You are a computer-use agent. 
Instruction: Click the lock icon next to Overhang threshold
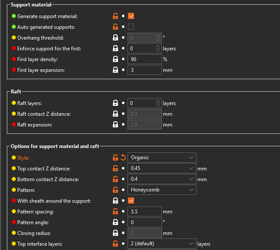(115, 38)
